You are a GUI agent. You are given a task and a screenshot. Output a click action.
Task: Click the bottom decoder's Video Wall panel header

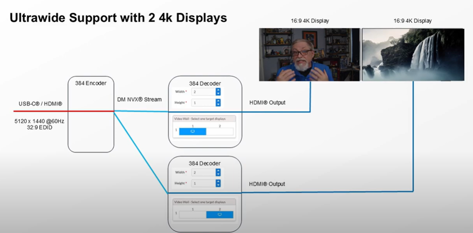204,202
